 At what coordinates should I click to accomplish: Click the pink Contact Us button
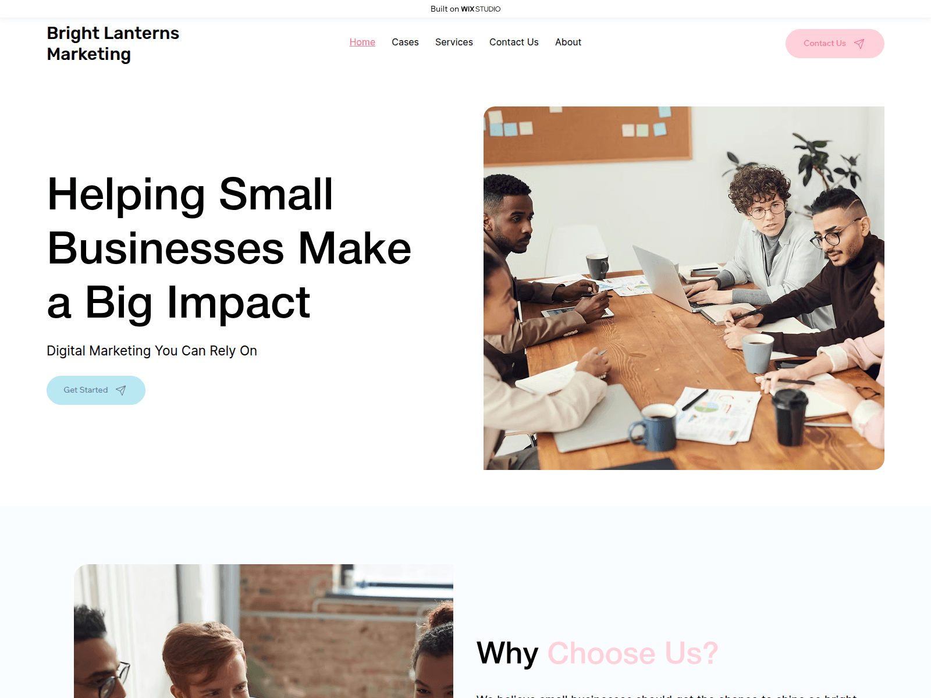[x=834, y=44]
